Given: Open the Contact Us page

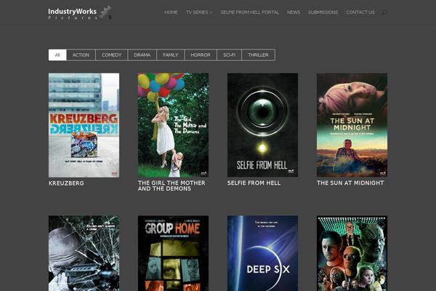Looking at the screenshot, I should tap(360, 12).
